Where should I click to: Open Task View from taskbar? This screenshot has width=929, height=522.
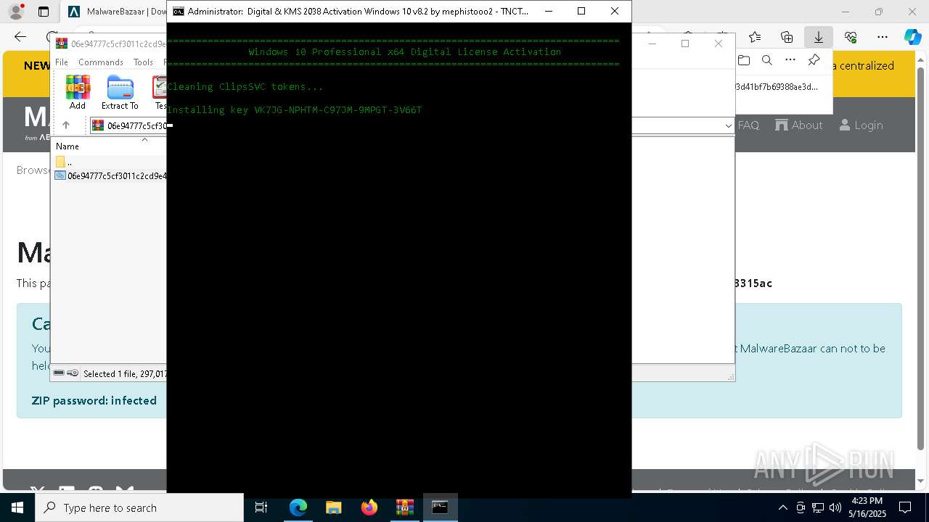[x=261, y=507]
